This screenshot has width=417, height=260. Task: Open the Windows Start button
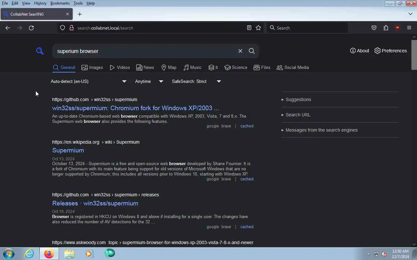[9, 253]
